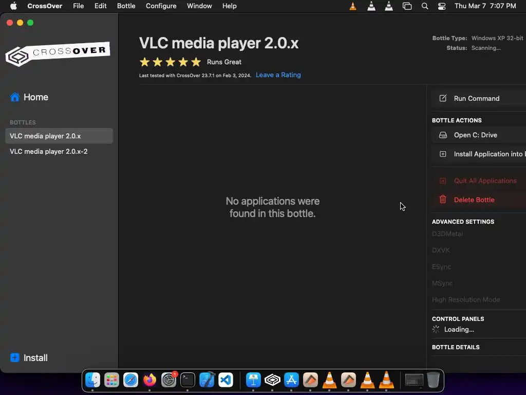Screen dimensions: 526x395
Task: Open the File menu
Action: (79, 6)
